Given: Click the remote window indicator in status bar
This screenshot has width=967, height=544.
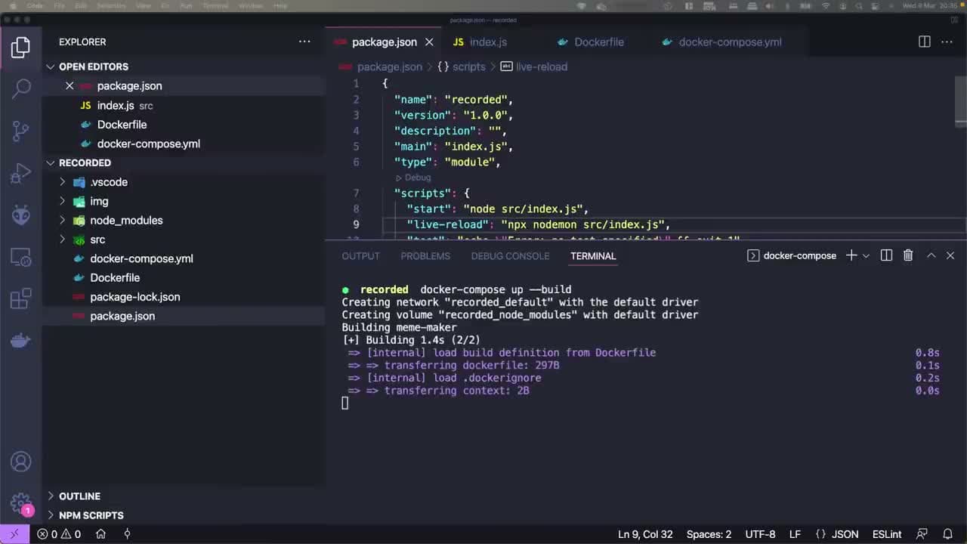Looking at the screenshot, I should coord(14,534).
